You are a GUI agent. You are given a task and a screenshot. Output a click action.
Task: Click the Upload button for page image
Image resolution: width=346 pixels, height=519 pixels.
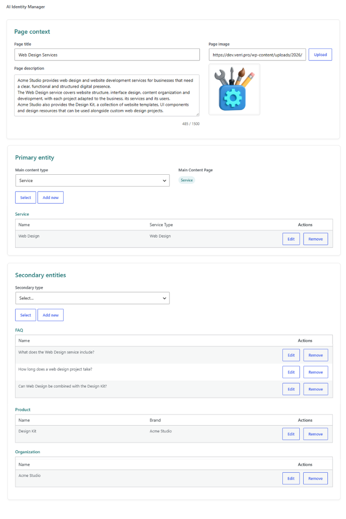pyautogui.click(x=320, y=54)
